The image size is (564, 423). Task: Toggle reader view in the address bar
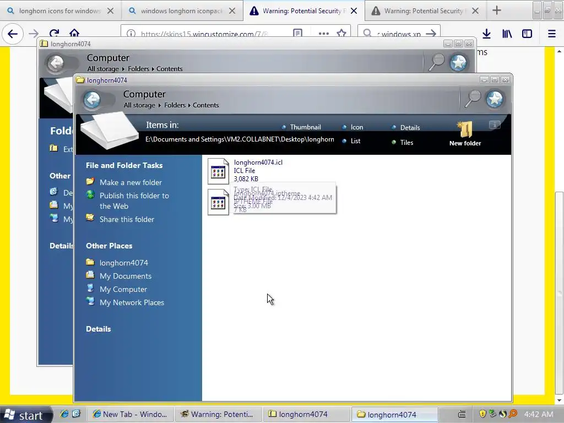click(x=297, y=34)
